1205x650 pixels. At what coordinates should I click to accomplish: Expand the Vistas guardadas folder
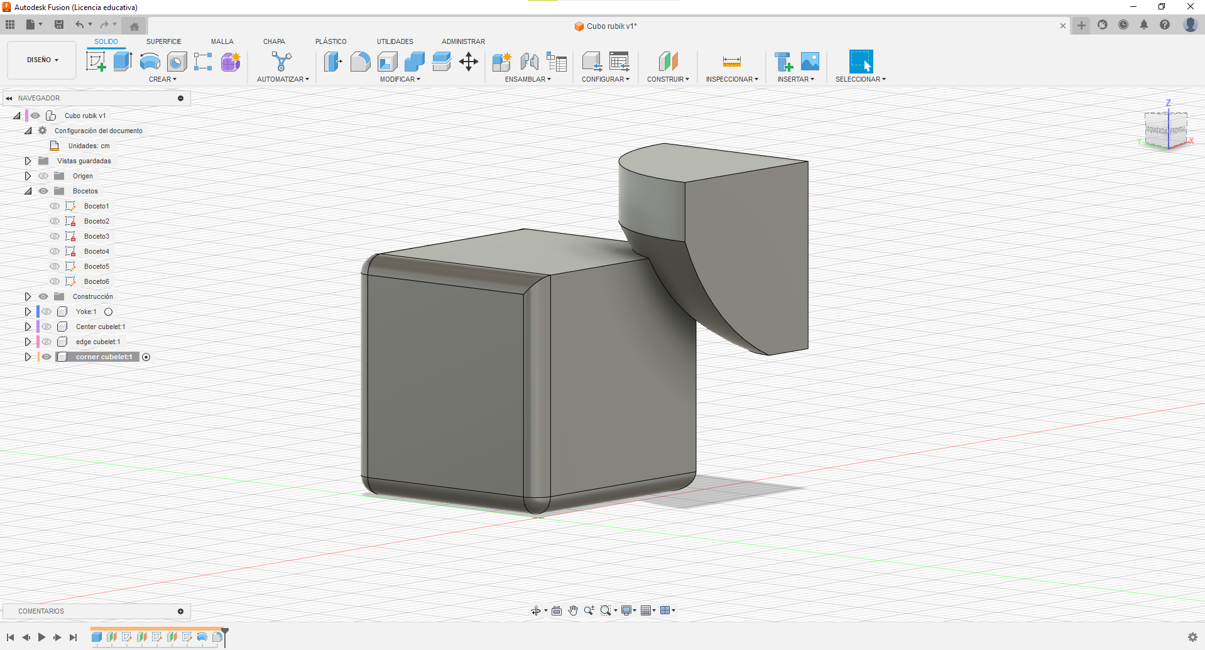click(x=28, y=161)
